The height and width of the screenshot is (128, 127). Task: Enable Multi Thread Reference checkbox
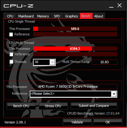11,54
